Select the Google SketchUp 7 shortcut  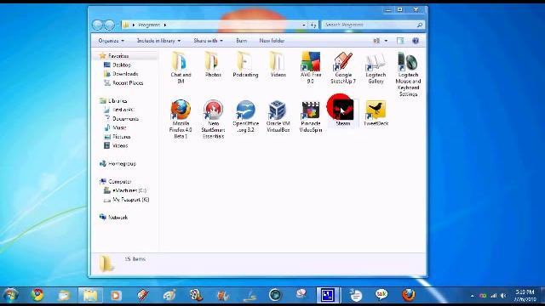tap(343, 68)
